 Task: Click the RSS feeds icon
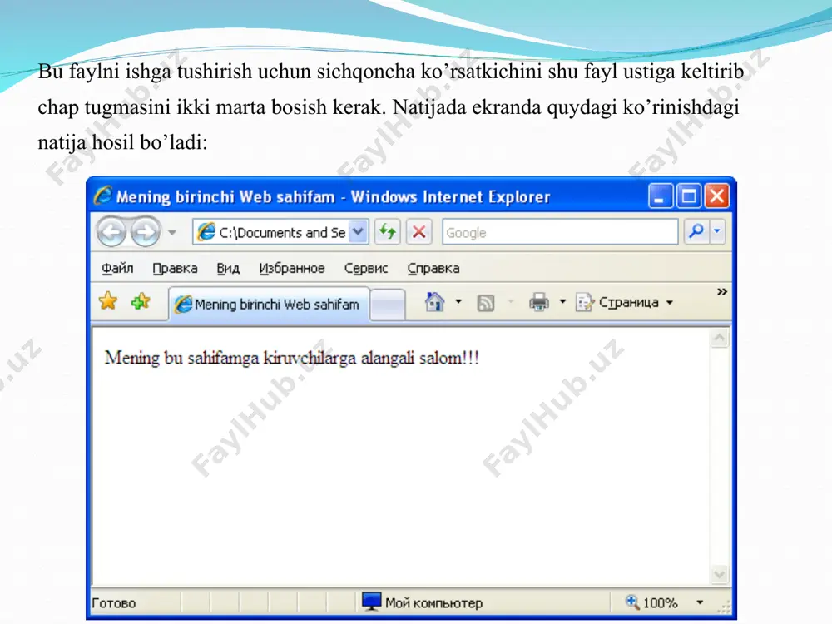coord(486,303)
